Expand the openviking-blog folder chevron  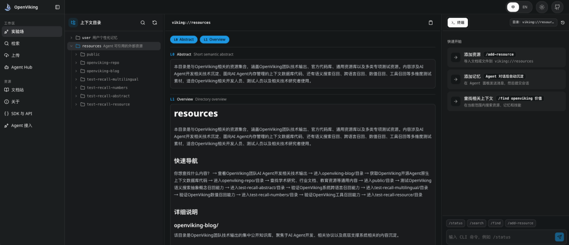76,71
